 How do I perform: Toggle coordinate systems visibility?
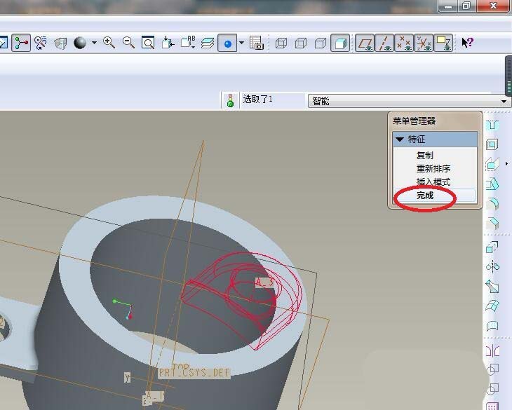pyautogui.click(x=424, y=43)
